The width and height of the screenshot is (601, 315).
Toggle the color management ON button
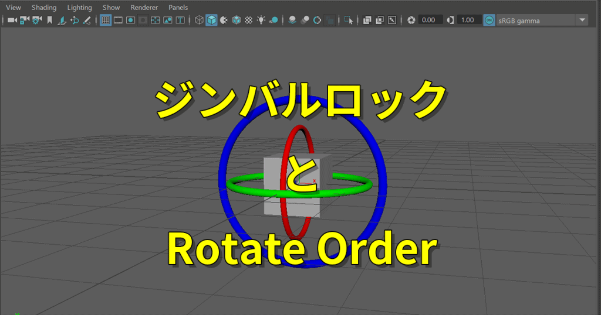click(x=489, y=20)
